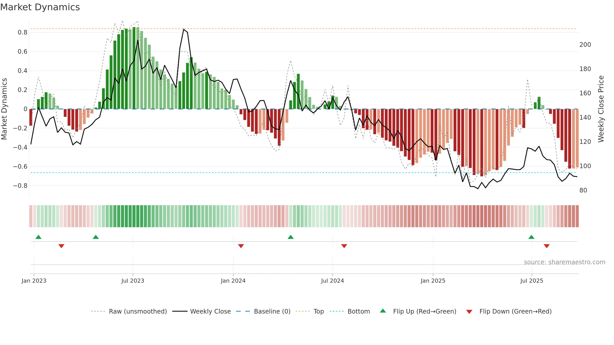Viewport: 614px width, 345px height.
Task: Click the red flip-down marker after Jul 2025
Action: [547, 246]
